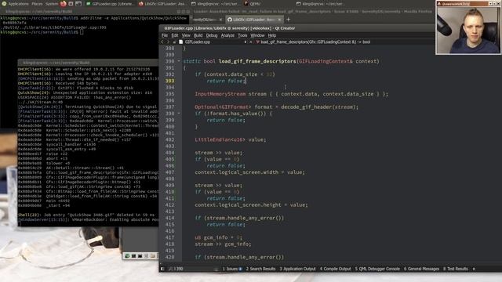Open the Build menu in Qt Creator

coord(198,35)
